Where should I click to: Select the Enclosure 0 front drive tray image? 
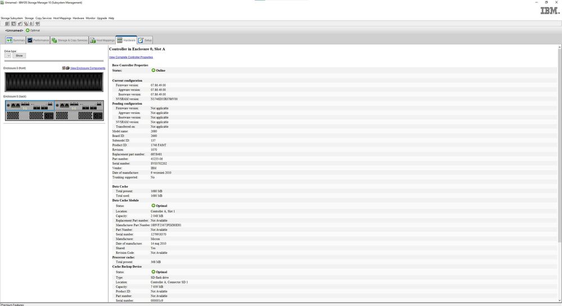click(54, 82)
